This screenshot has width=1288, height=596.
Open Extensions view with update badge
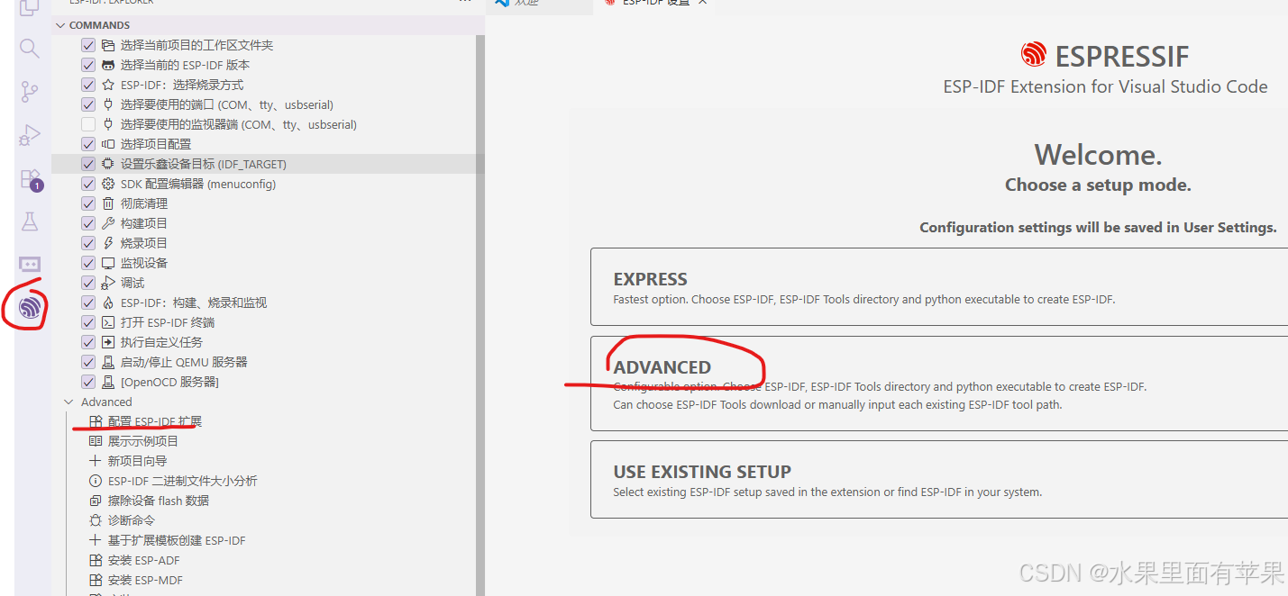click(31, 178)
